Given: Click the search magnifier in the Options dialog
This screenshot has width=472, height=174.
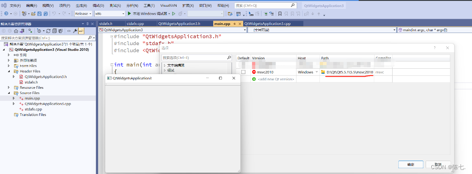Looking at the screenshot, I should [229, 58].
